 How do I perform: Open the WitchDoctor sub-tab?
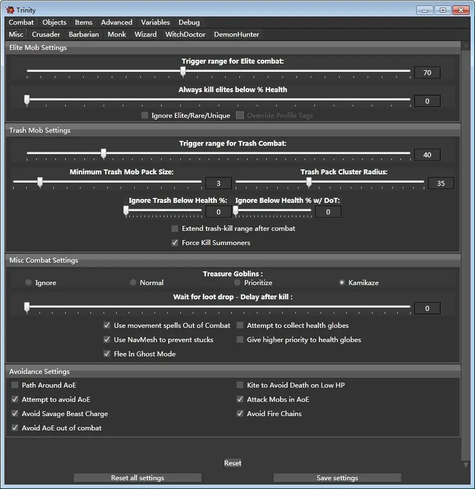[x=185, y=35]
